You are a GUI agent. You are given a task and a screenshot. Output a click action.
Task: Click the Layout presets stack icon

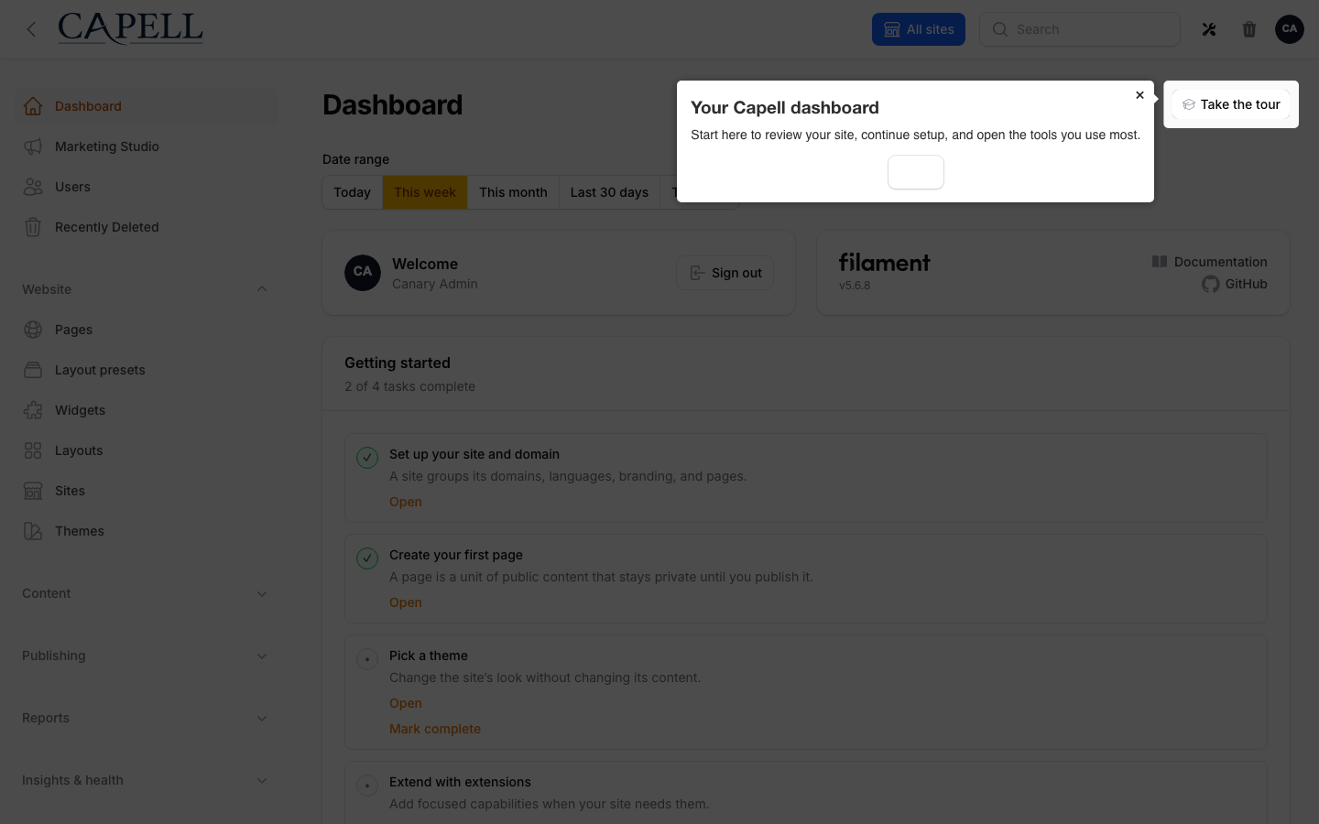tap(33, 370)
